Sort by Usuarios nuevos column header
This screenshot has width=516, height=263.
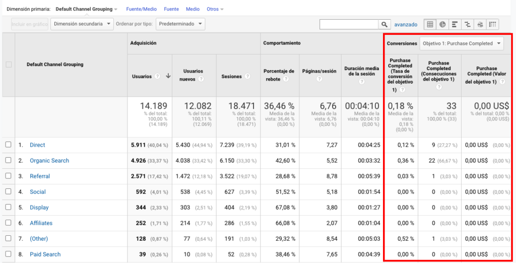pos(193,75)
